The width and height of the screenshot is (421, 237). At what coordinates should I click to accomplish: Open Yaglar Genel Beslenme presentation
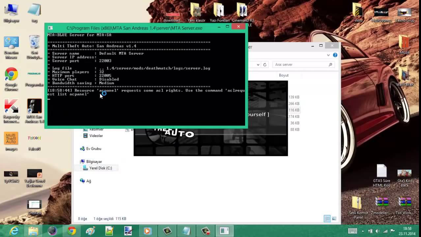[x=34, y=178]
